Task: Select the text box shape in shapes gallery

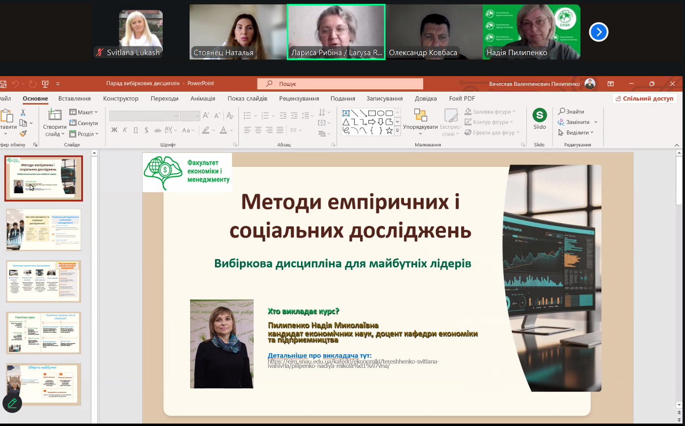Action: 346,113
